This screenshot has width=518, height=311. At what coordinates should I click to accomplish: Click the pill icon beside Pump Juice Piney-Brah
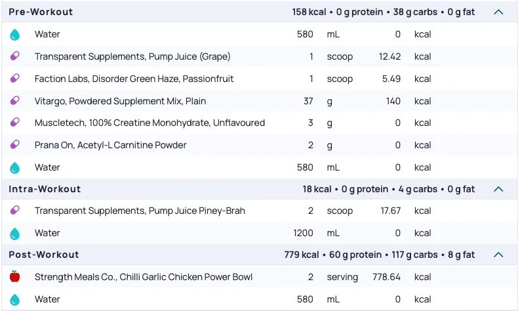click(x=15, y=211)
